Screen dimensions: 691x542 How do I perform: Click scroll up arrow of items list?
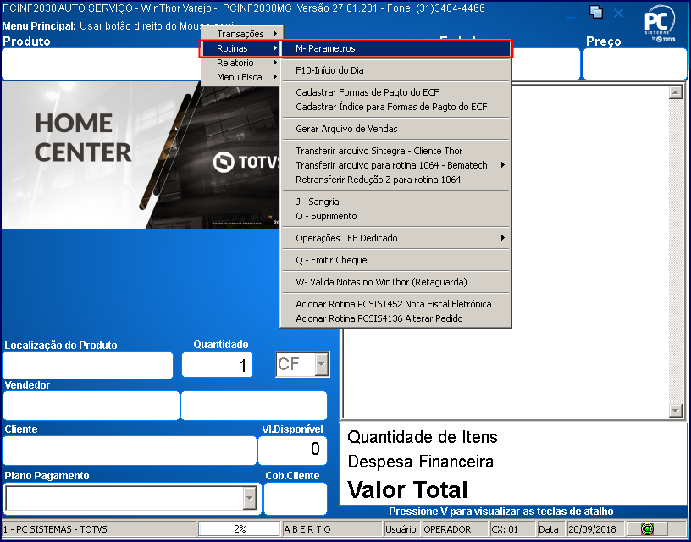pyautogui.click(x=675, y=92)
